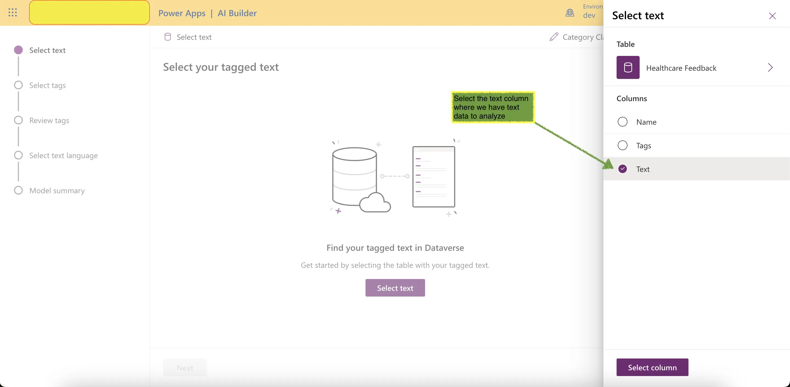This screenshot has height=387, width=790.
Task: Click the Review tags step in sidebar
Action: coord(49,120)
